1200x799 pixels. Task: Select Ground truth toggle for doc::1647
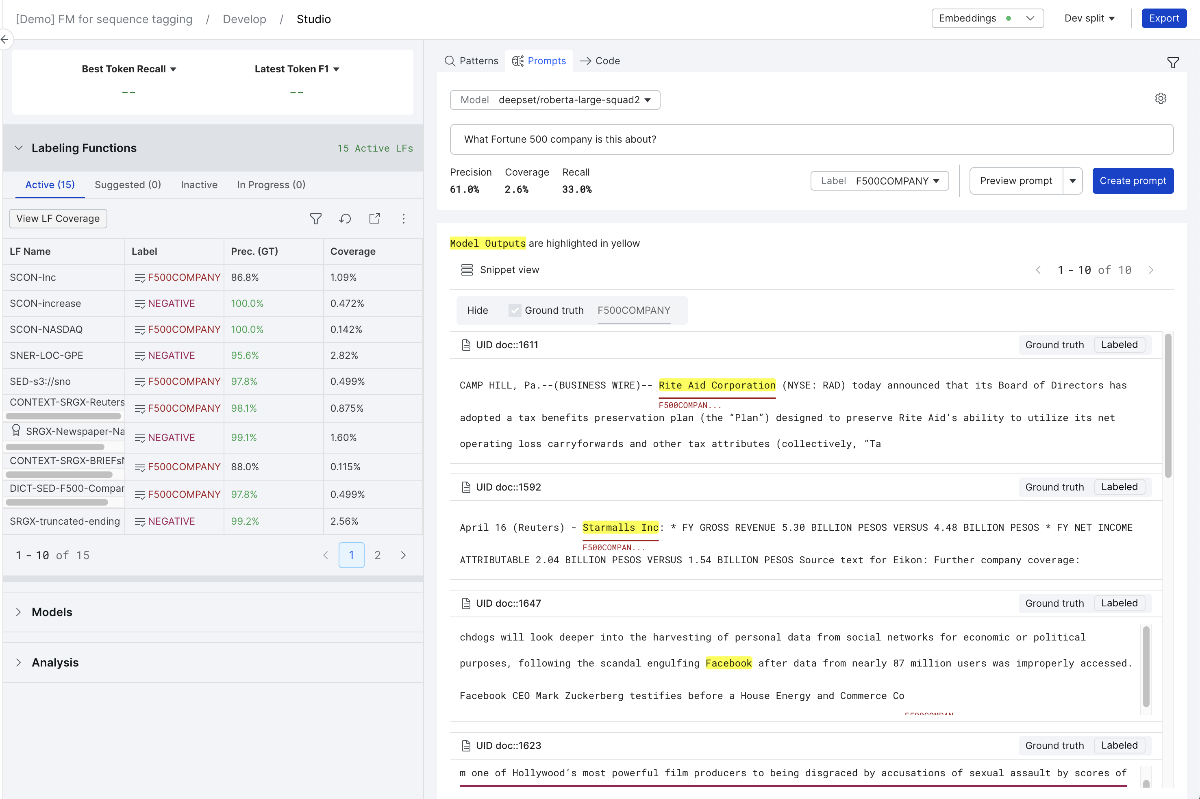click(1054, 604)
